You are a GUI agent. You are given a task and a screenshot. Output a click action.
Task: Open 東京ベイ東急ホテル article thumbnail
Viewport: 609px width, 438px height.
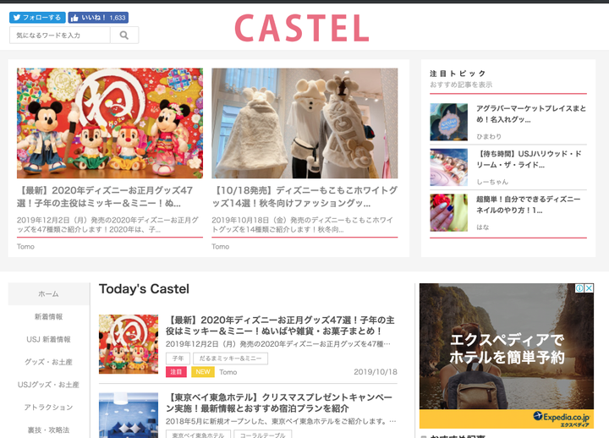tap(129, 415)
